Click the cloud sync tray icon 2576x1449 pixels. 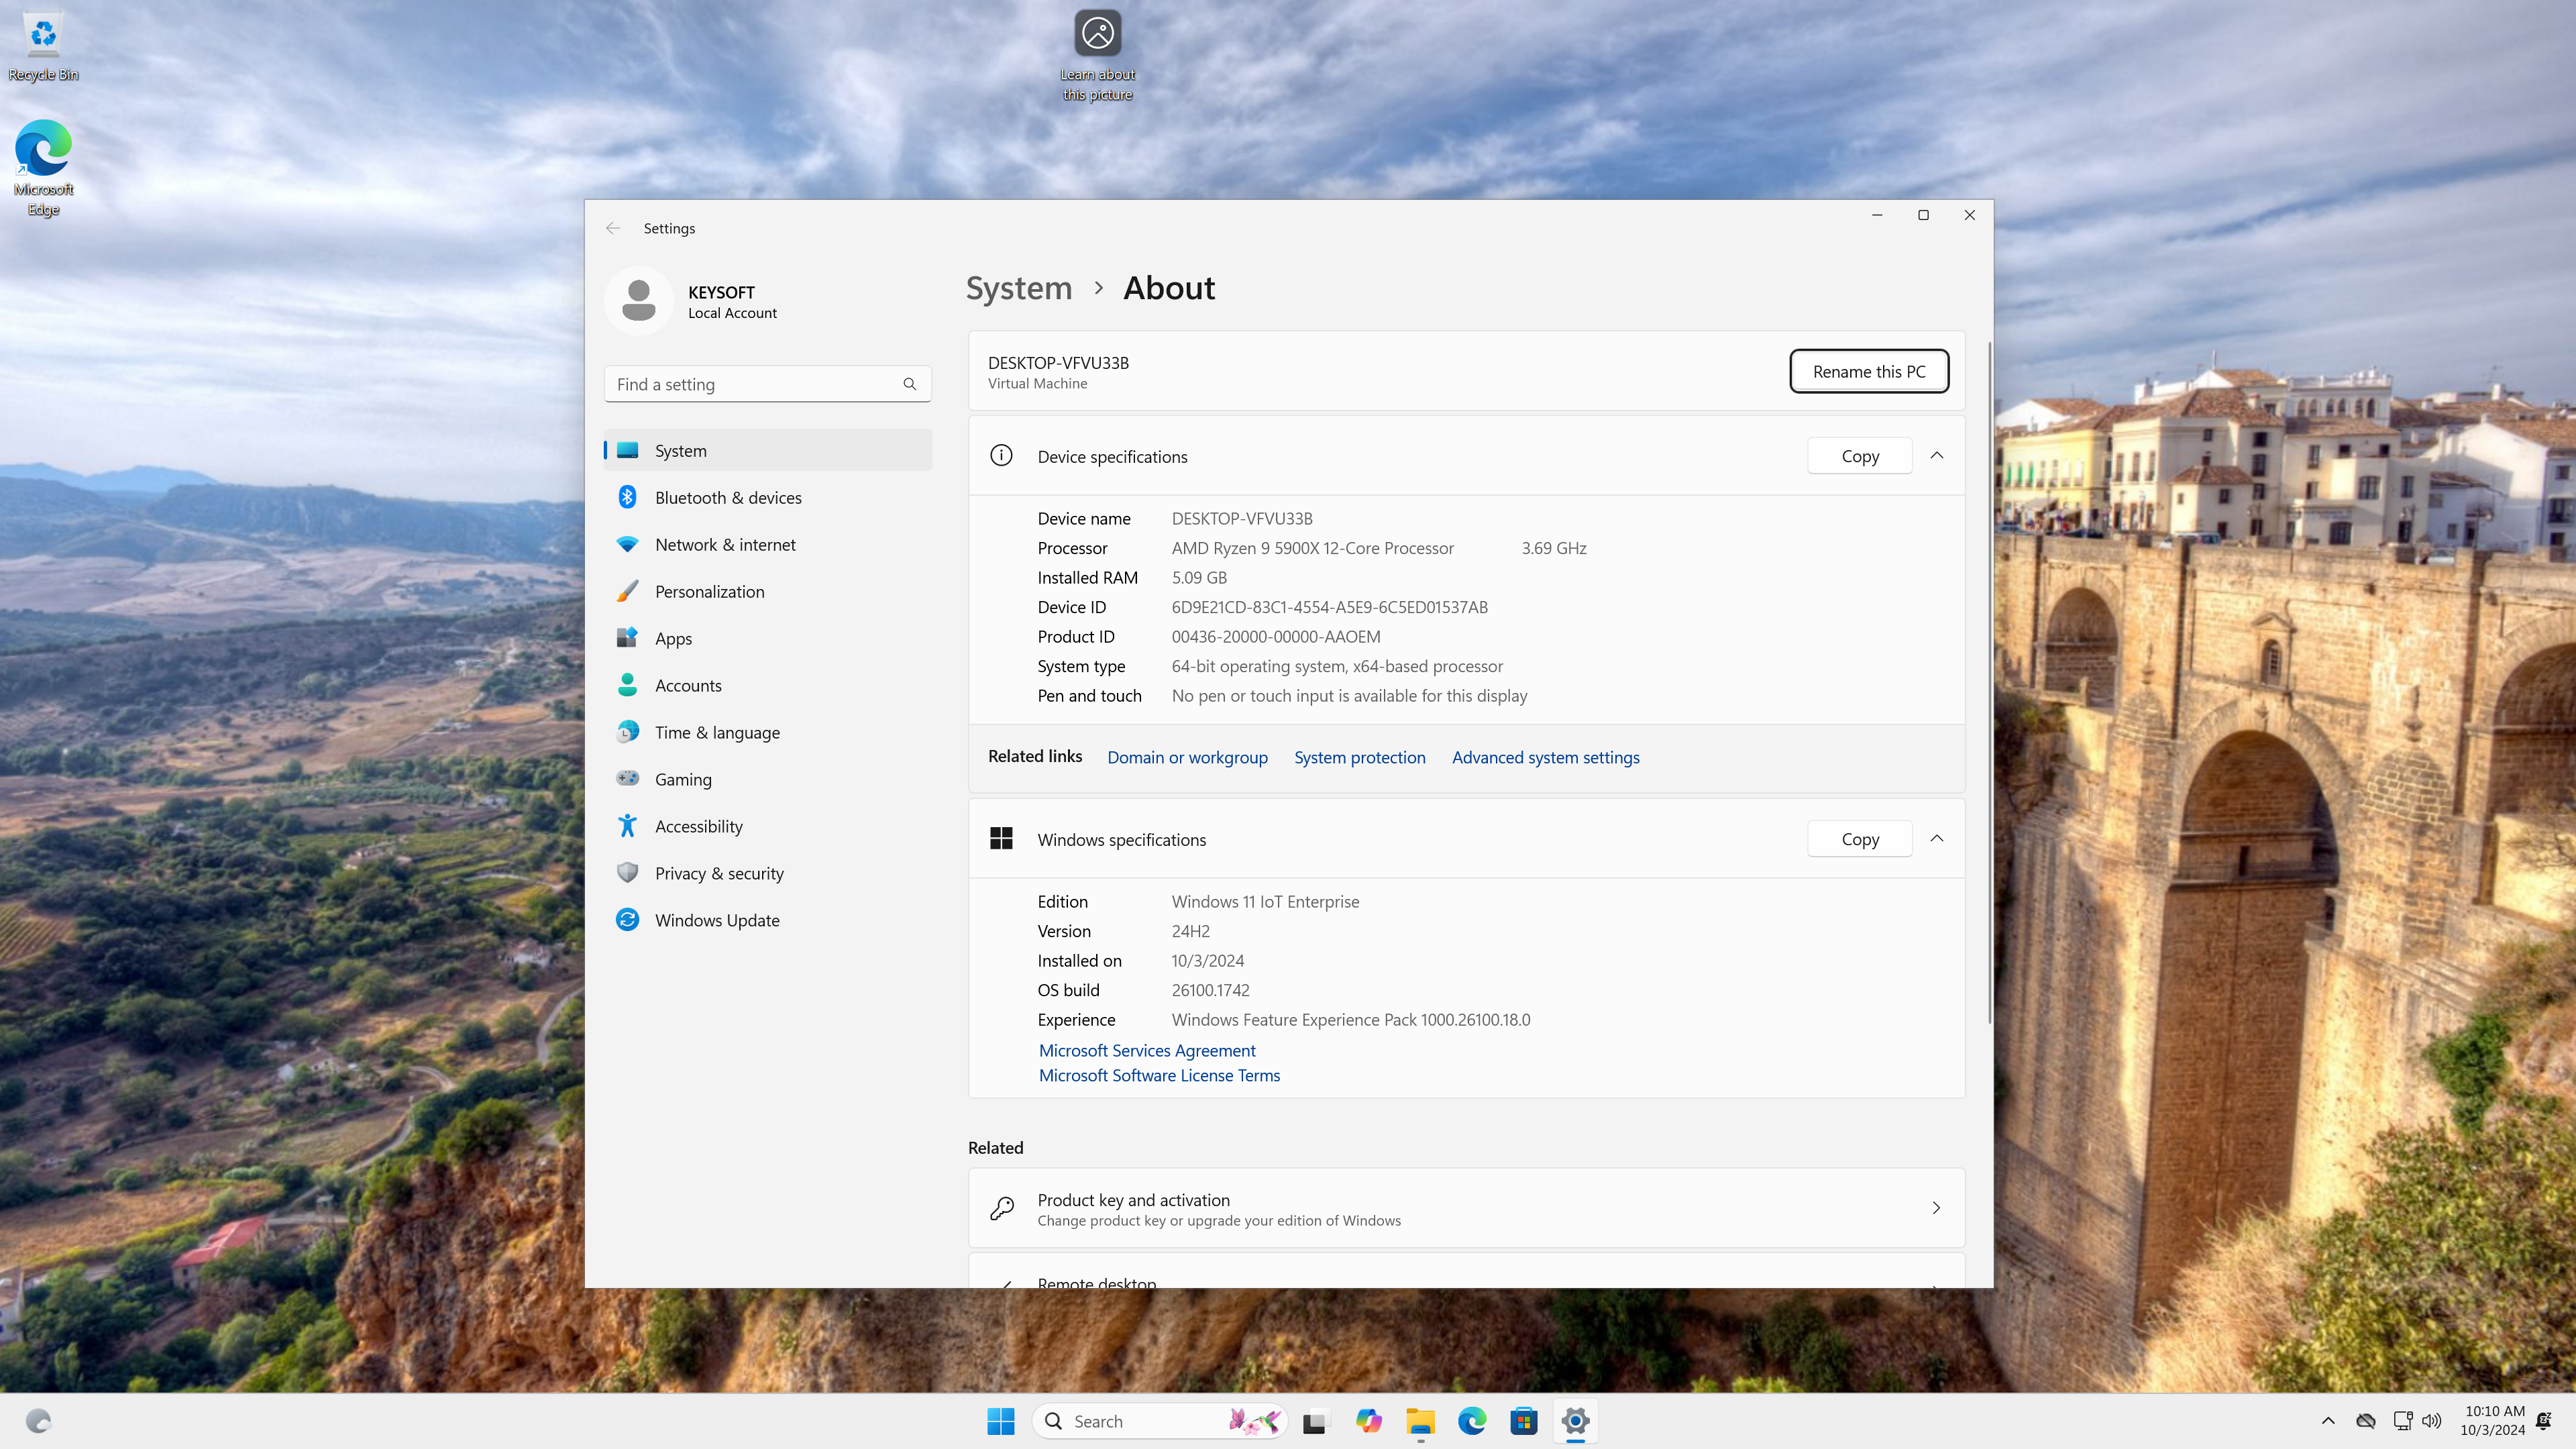pyautogui.click(x=2365, y=1421)
